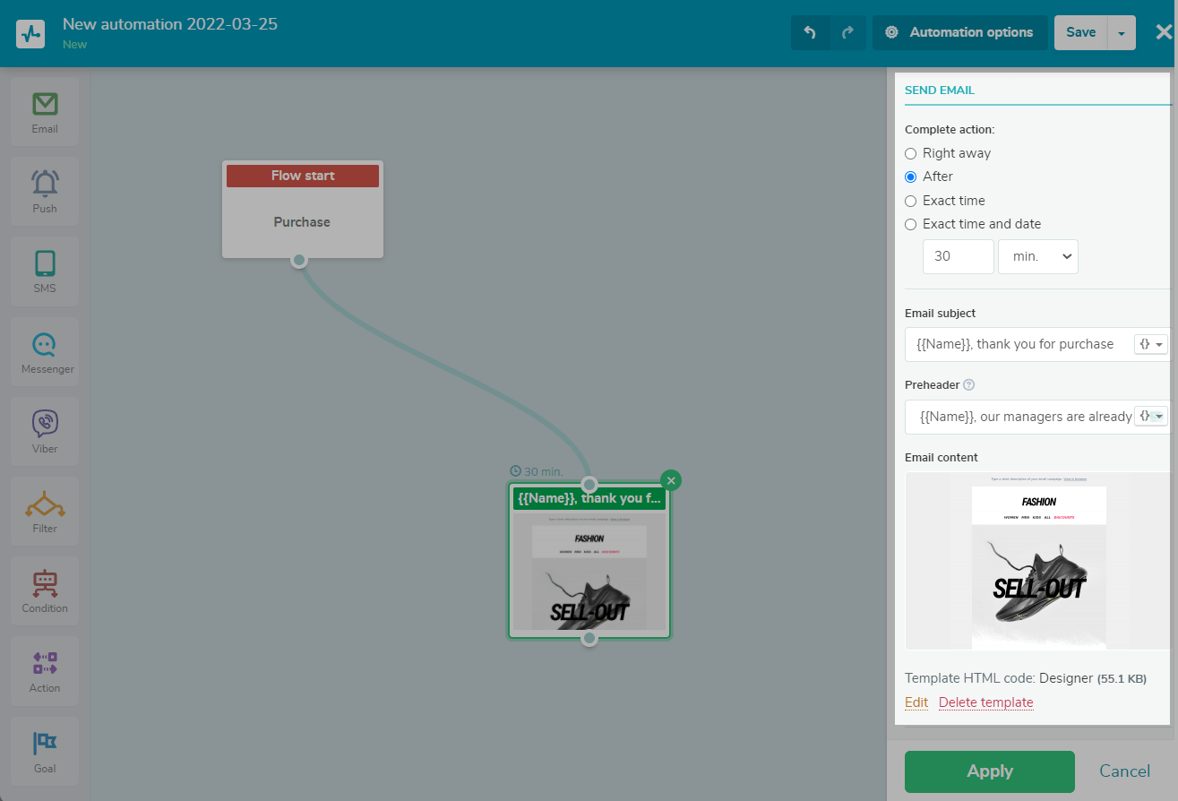The height and width of the screenshot is (801, 1178).
Task: Select Exact time and date option
Action: 911,224
